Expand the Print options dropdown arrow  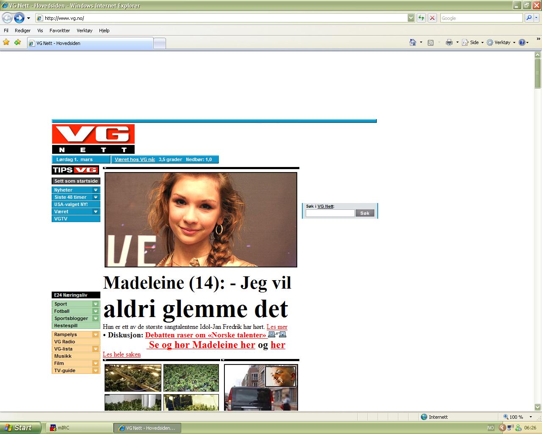click(x=457, y=42)
